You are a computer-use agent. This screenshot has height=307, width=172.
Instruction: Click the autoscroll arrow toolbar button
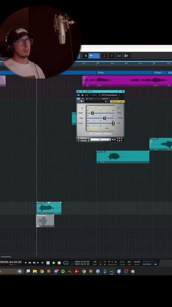[x=92, y=56]
